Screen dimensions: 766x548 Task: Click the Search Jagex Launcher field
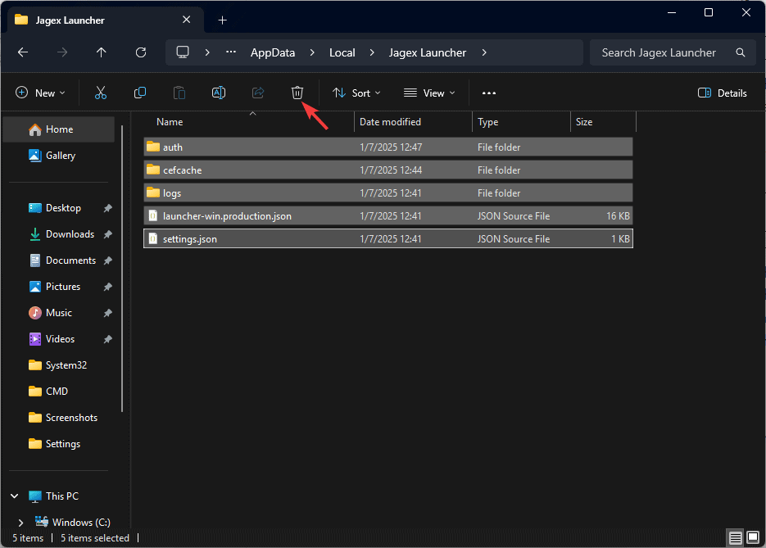pyautogui.click(x=673, y=52)
